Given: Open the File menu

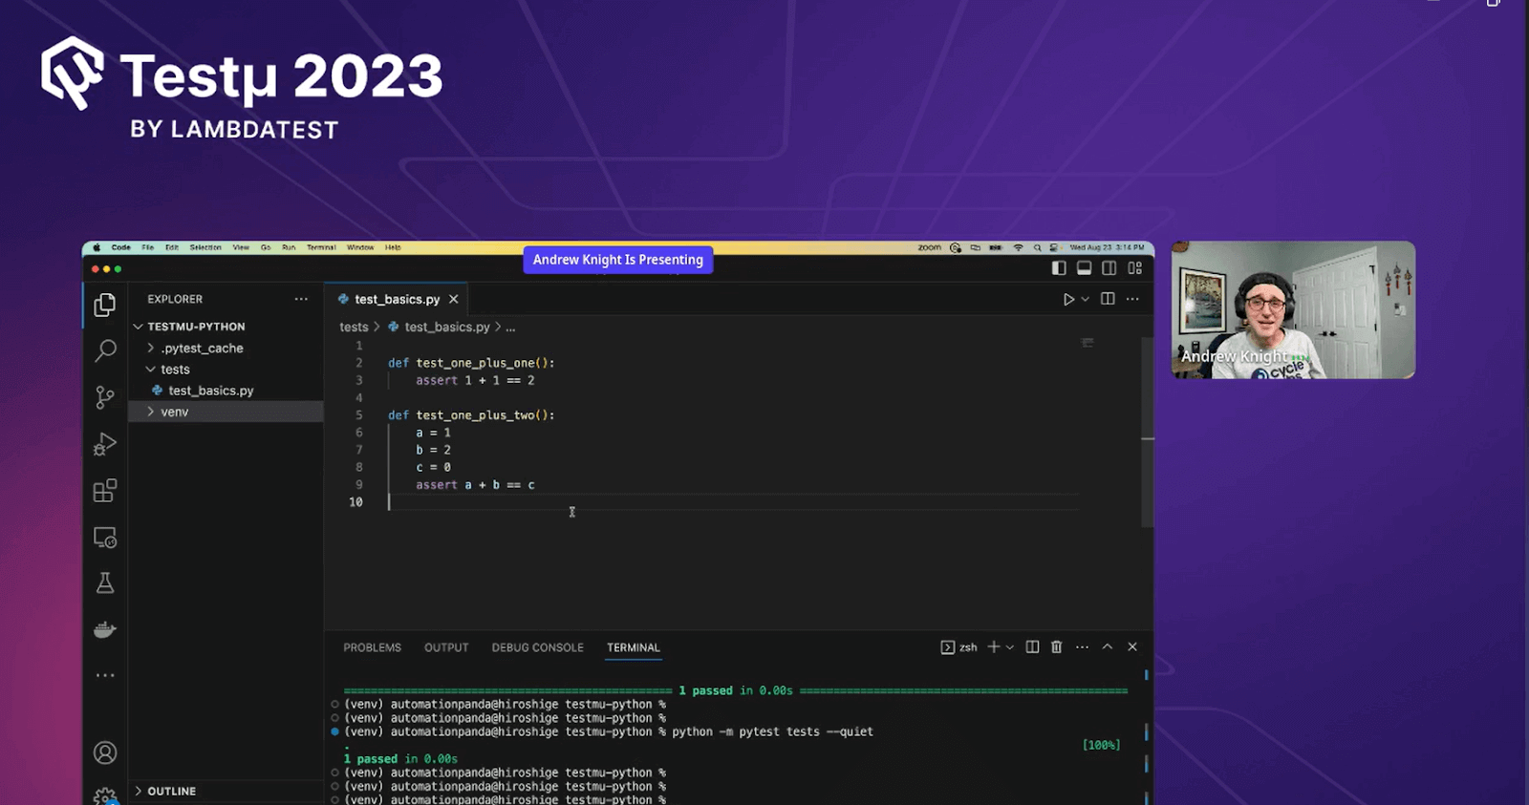Looking at the screenshot, I should click(x=148, y=247).
